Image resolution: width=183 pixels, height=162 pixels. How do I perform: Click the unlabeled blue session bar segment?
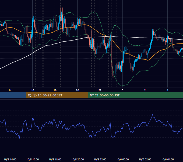click(x=13, y=95)
